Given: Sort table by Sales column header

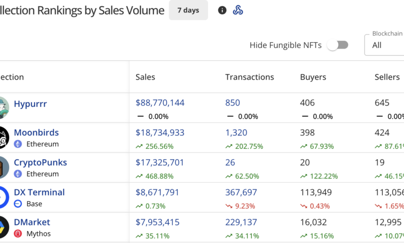Looking at the screenshot, I should click(x=146, y=77).
